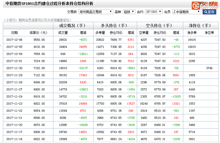Click short position value 16240
Image resolution: width=220 pixels, height=143 pixels.
[x=144, y=104]
